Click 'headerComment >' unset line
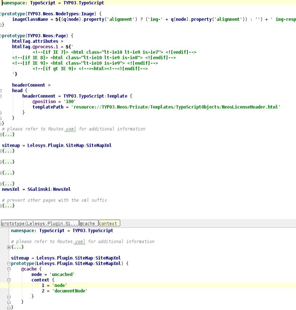Screen dimensions: 296x310 coord(31,85)
